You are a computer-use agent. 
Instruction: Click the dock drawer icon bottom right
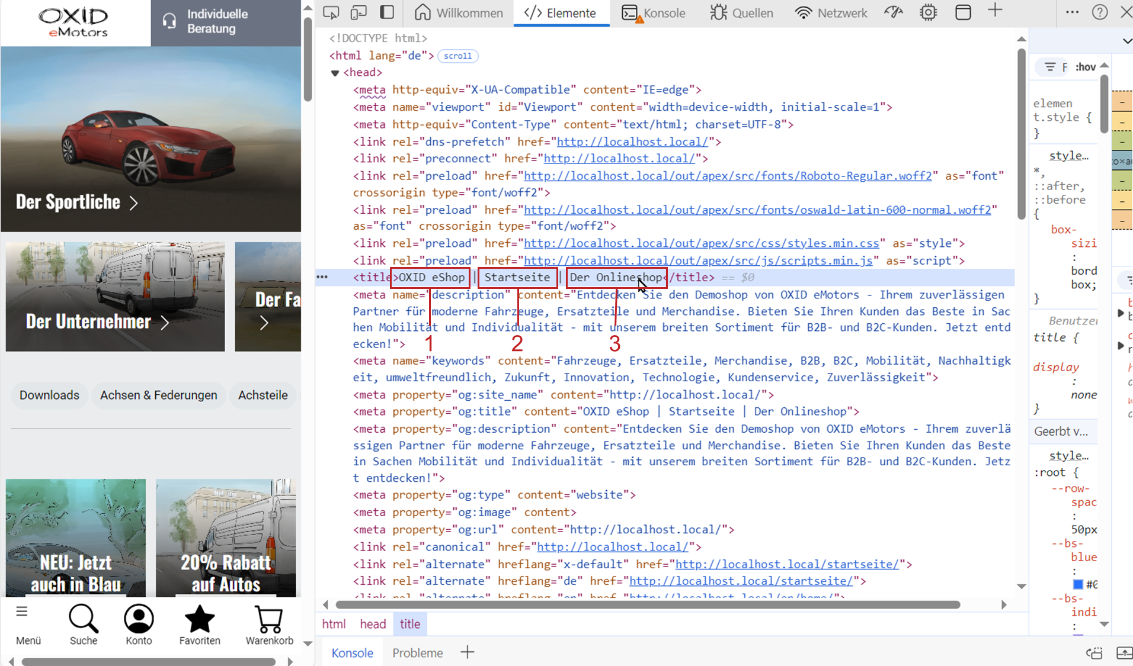[x=1094, y=653]
